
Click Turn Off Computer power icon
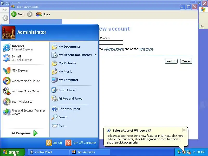pos(68,143)
